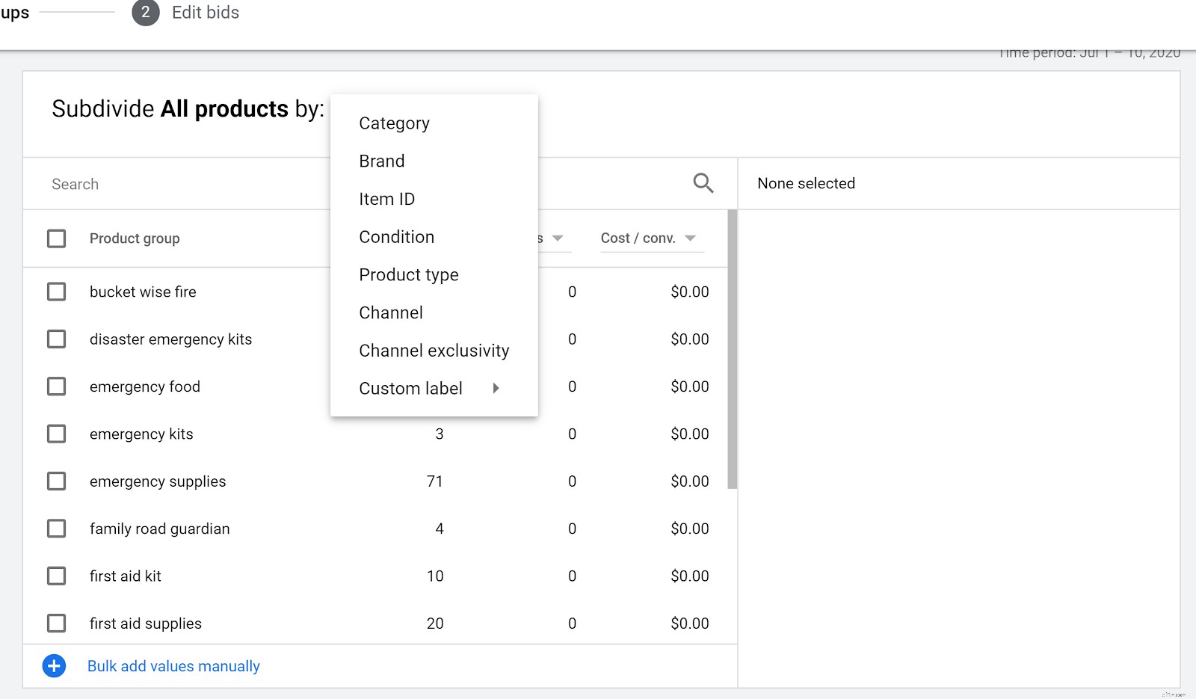
Task: Check the bucket wise fire checkbox
Action: click(x=56, y=292)
